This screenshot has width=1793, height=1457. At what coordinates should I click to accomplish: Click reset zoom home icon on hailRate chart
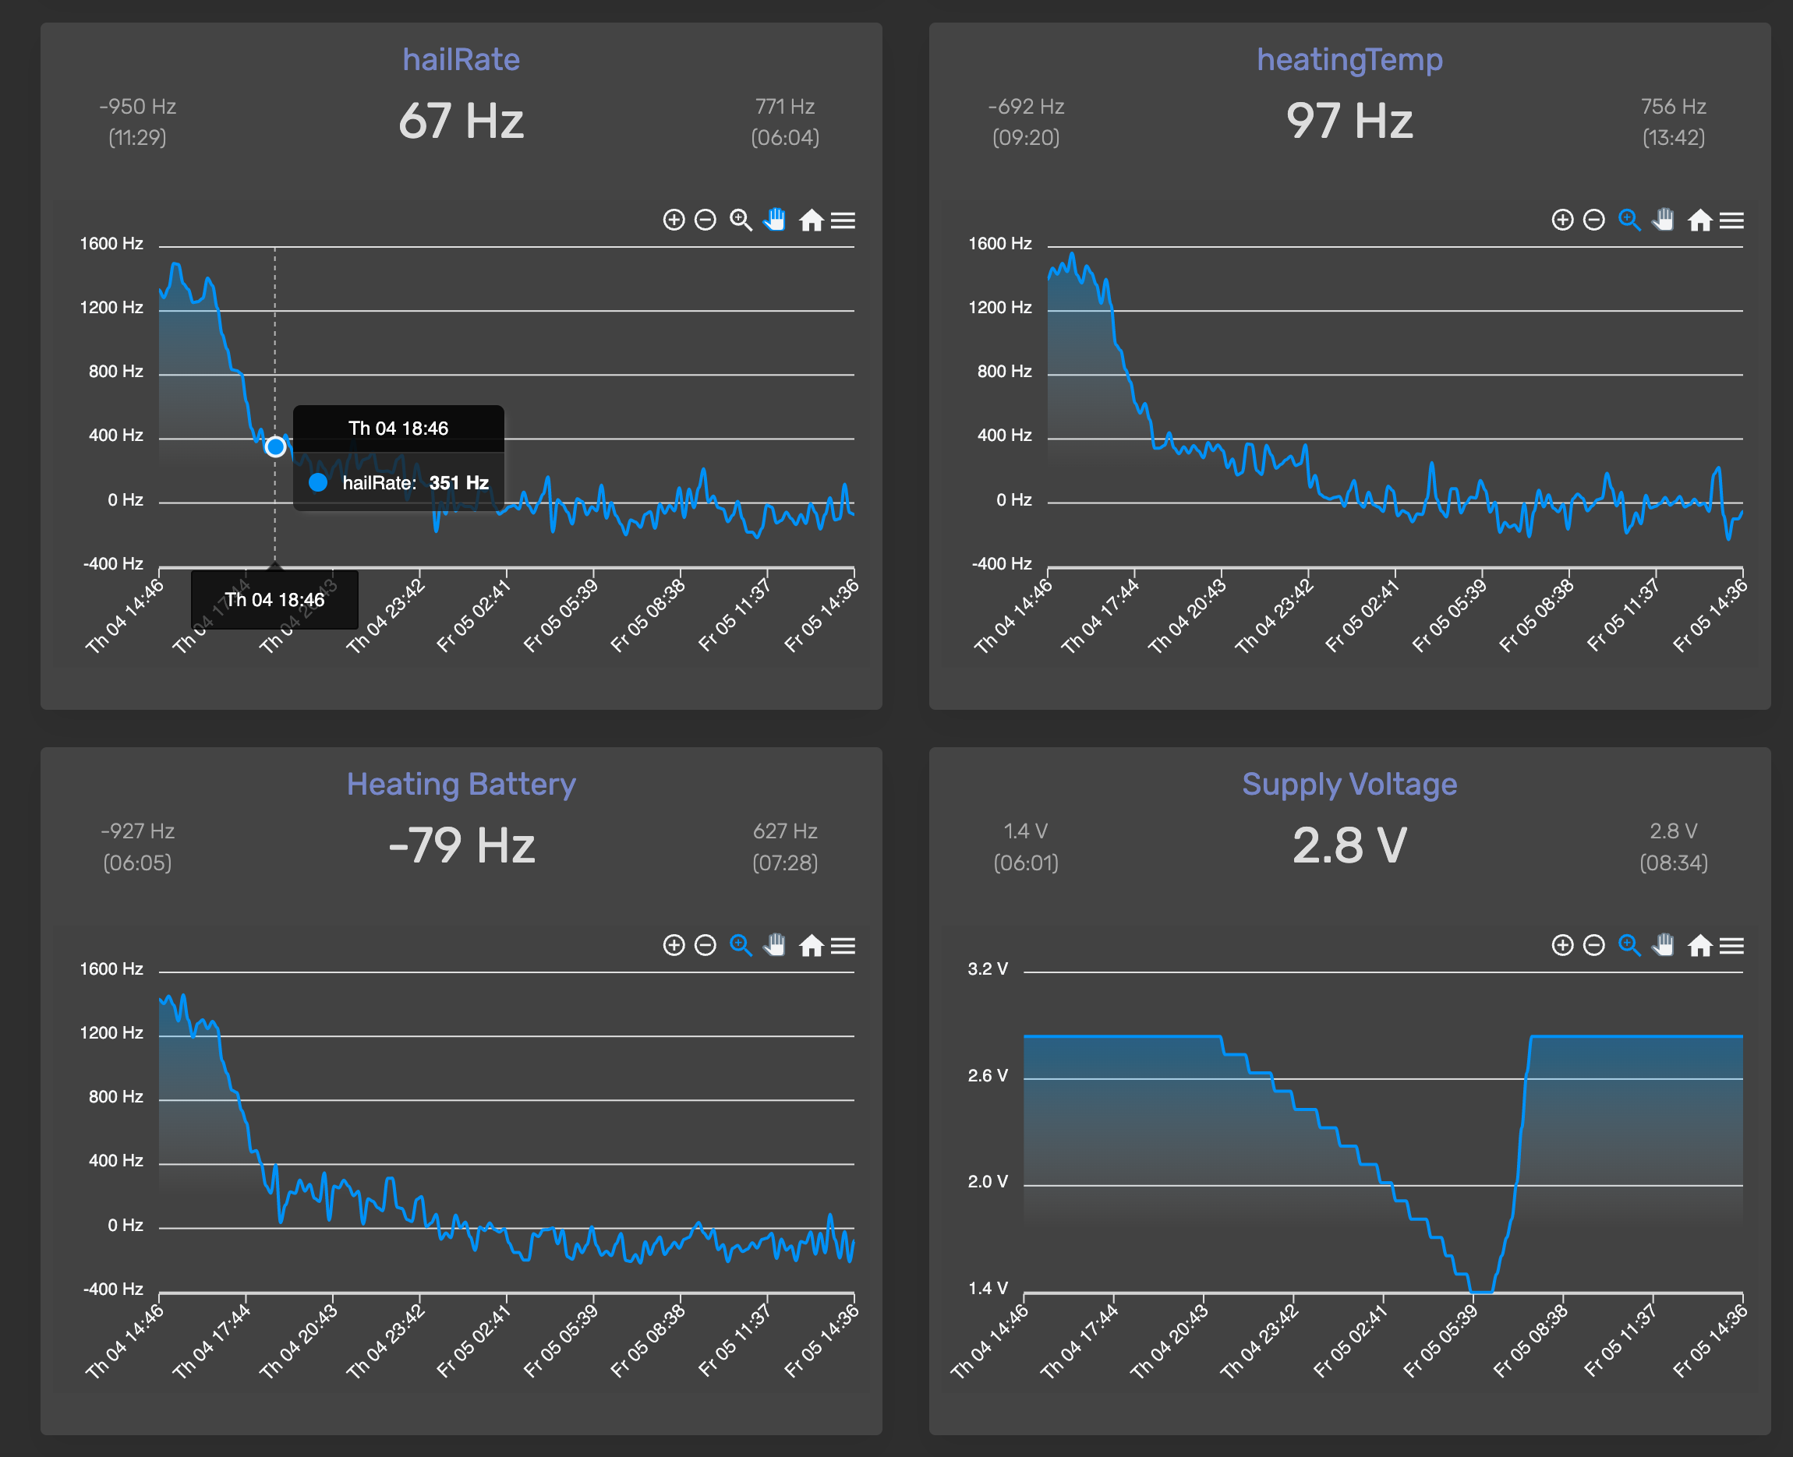click(x=811, y=220)
